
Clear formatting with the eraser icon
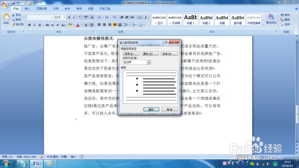80,17
